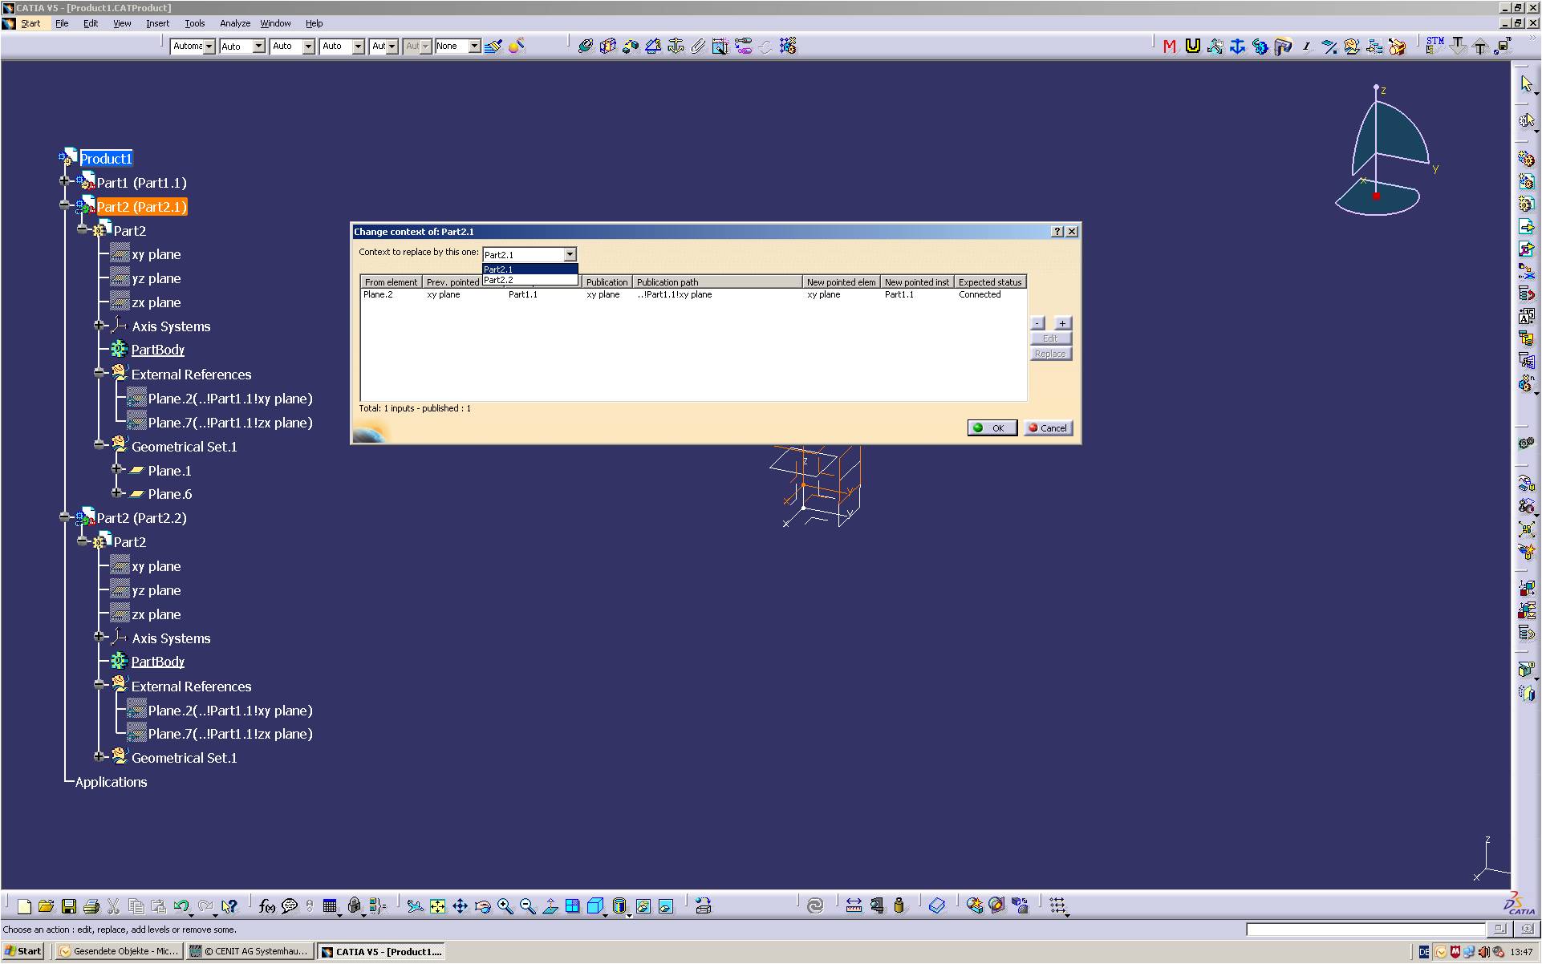Click the Print icon

coord(91,906)
